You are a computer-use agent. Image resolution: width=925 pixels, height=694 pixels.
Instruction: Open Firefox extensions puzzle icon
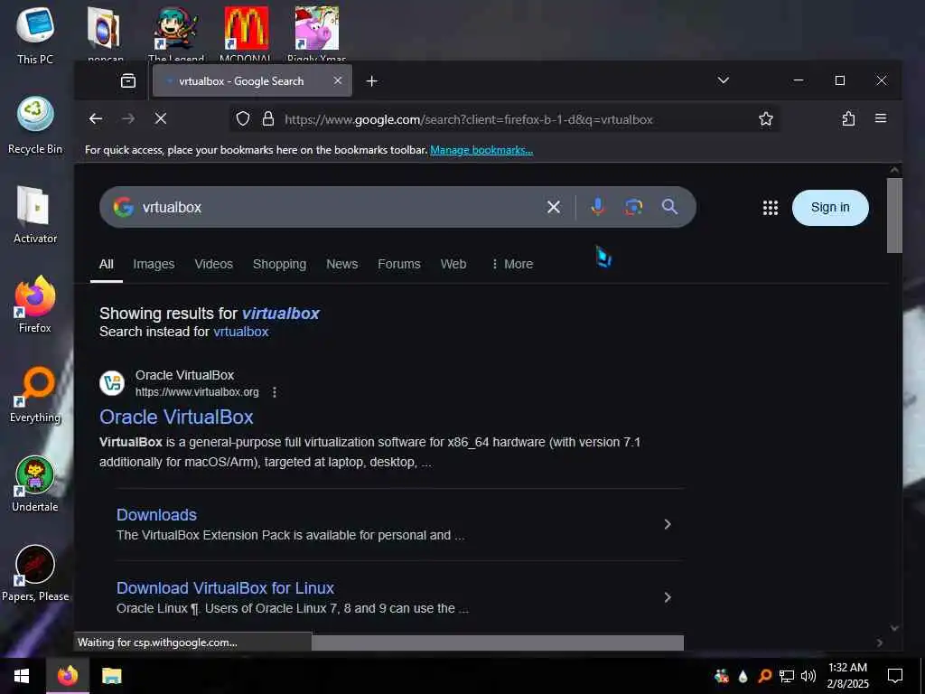[848, 119]
